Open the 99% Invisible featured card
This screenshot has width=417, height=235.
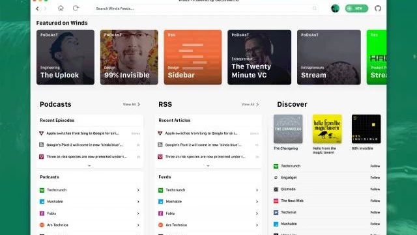click(129, 57)
